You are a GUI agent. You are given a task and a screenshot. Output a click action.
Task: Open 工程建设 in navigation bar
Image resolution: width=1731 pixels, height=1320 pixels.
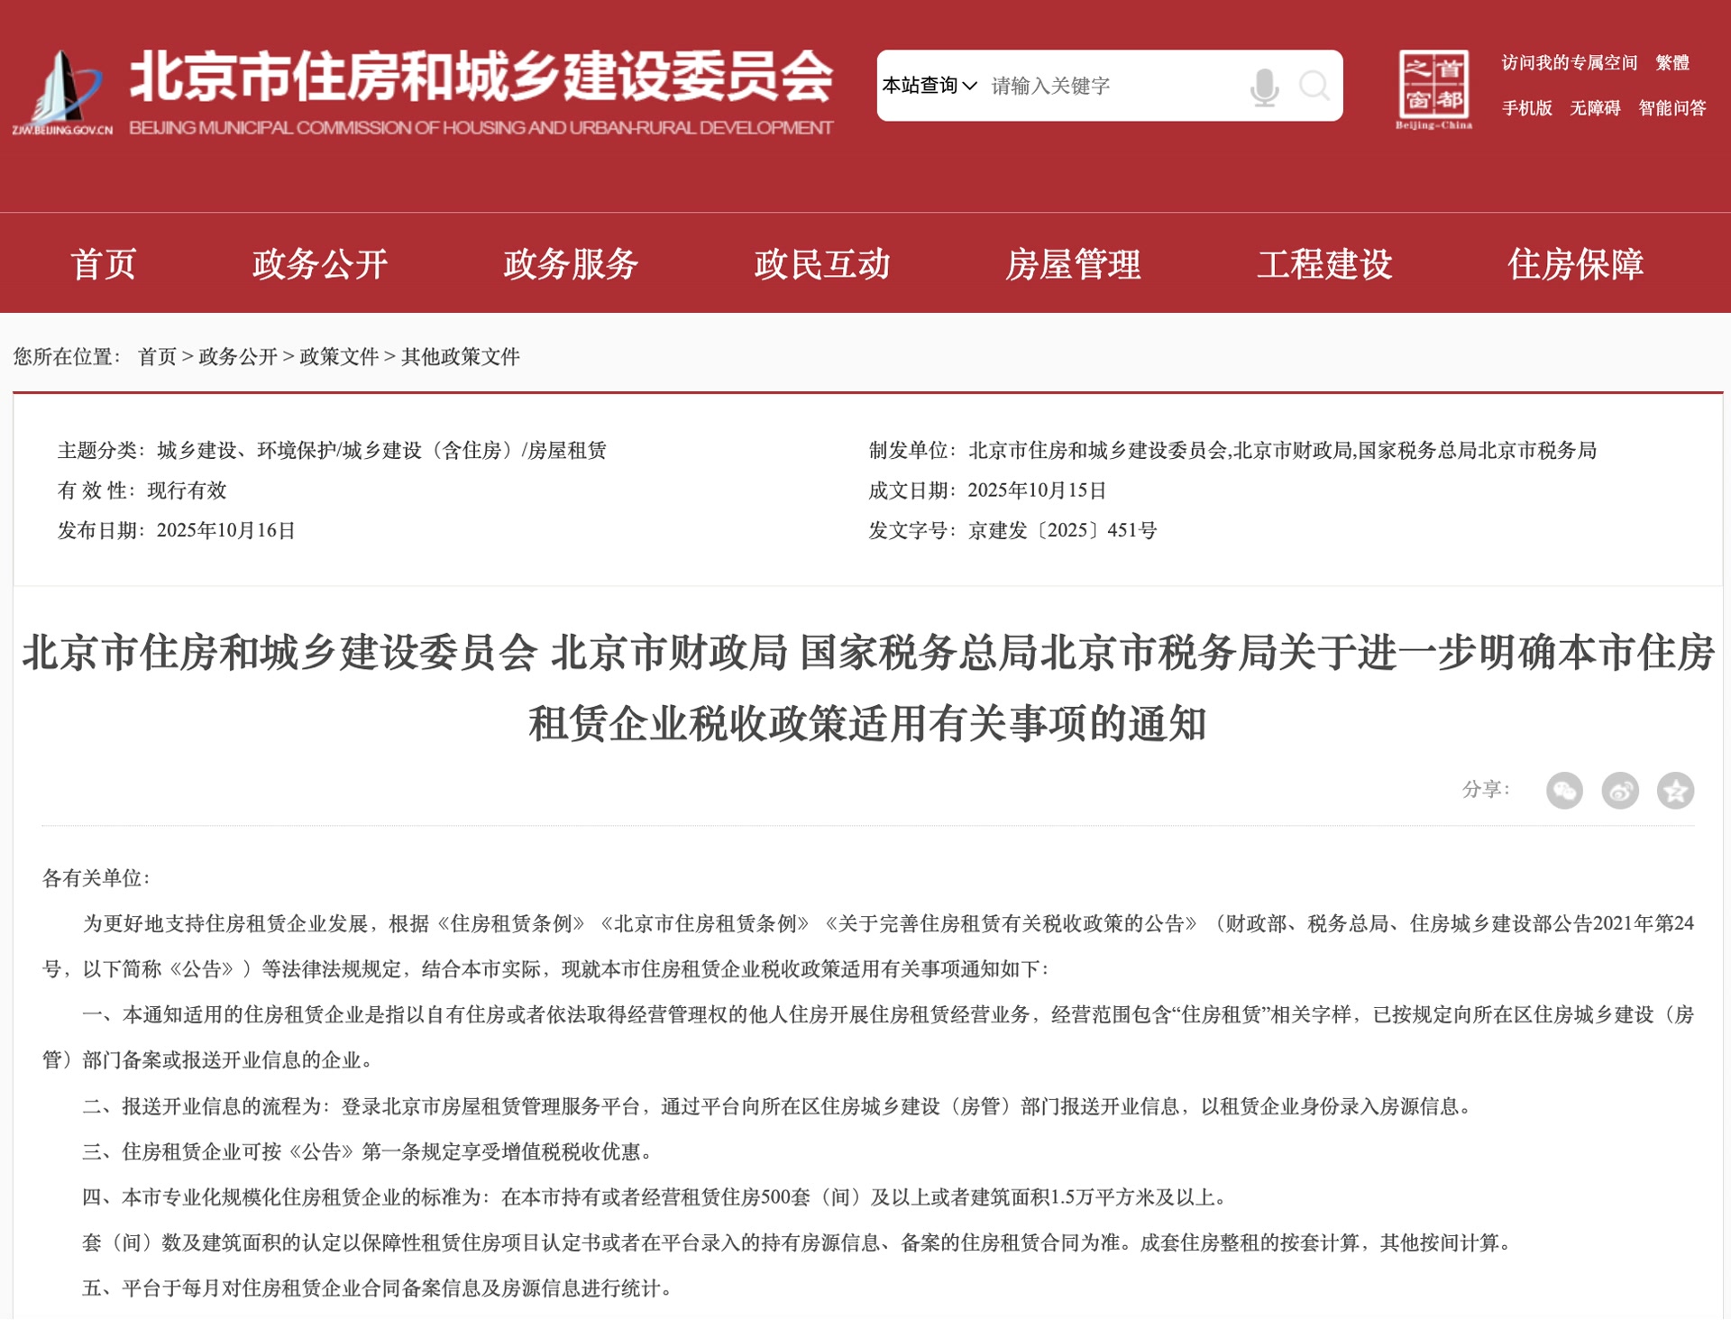1324,264
